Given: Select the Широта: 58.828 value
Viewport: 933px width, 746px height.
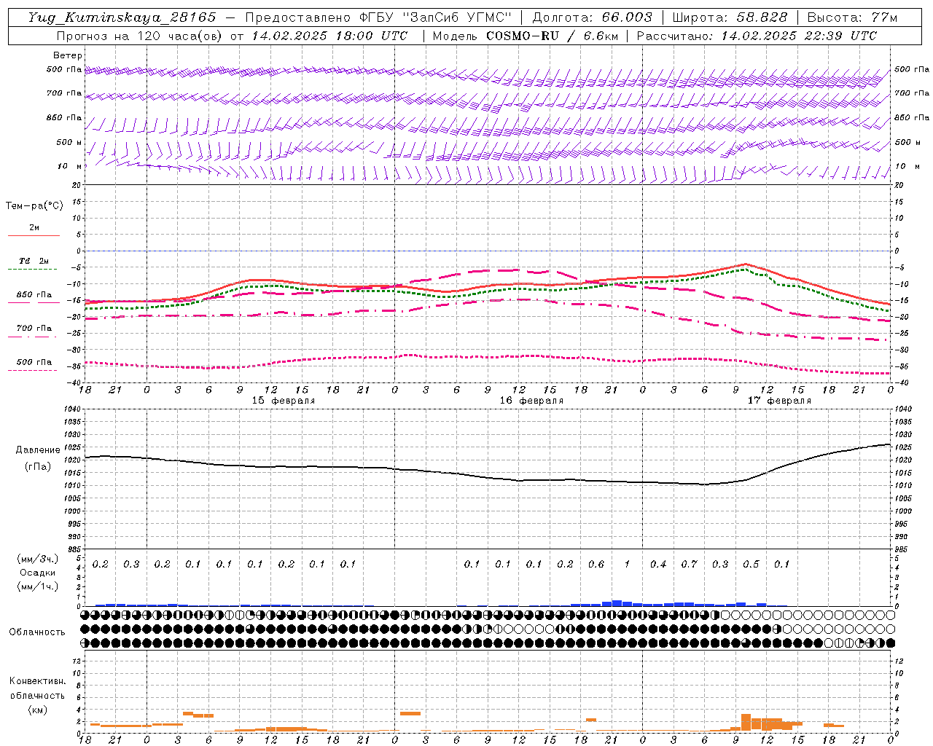Looking at the screenshot, I should click(730, 17).
